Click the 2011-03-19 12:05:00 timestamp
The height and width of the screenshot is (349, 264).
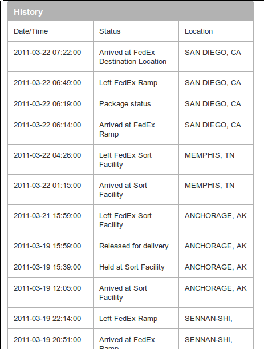[x=47, y=288]
